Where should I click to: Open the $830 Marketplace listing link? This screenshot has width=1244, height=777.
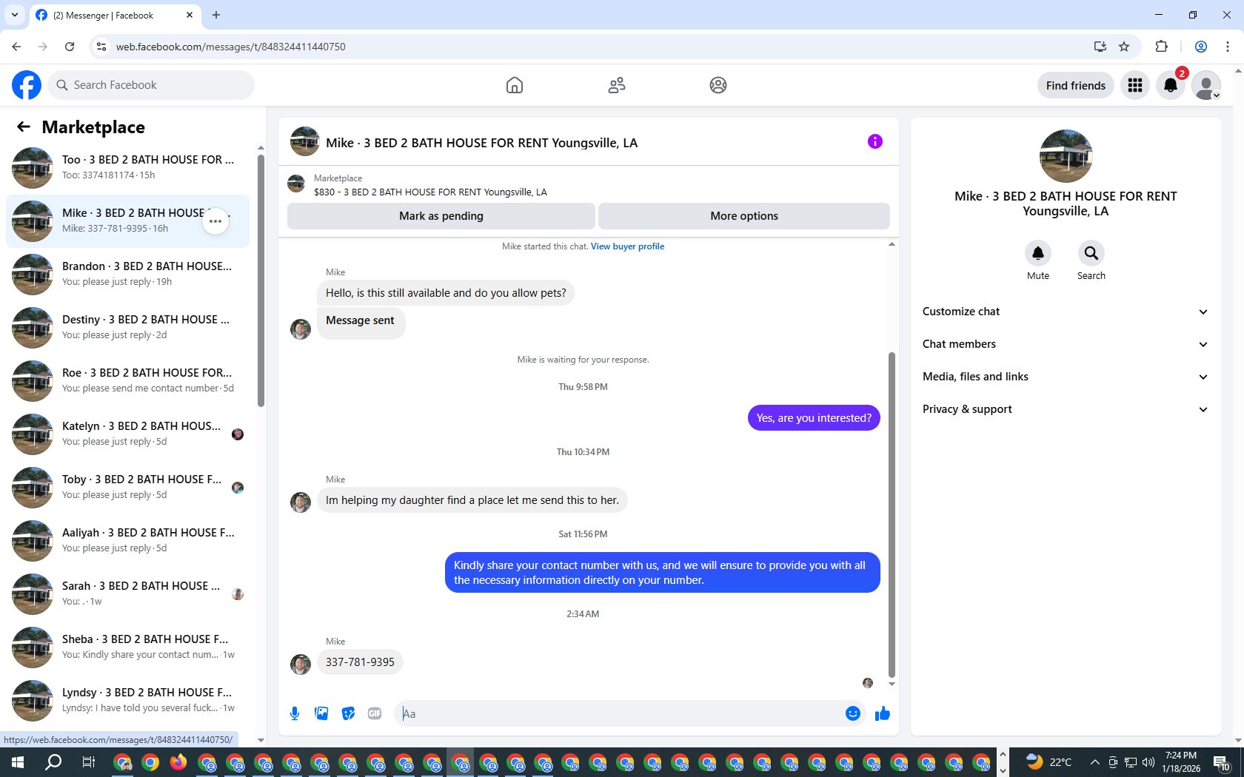point(430,192)
